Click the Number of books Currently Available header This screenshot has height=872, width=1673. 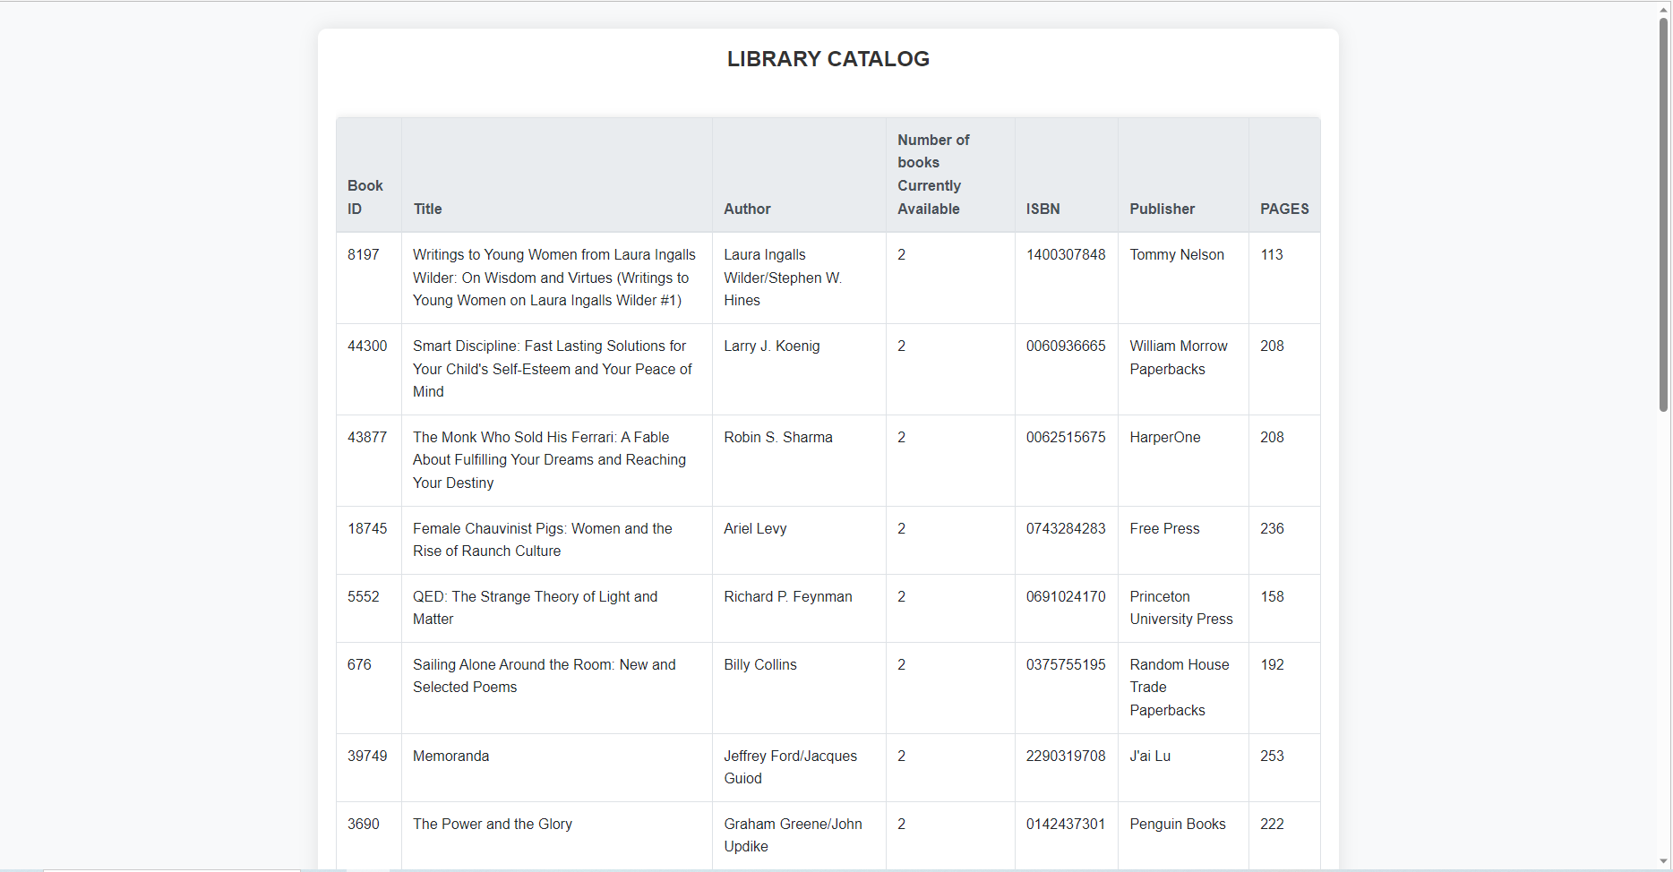tap(933, 174)
